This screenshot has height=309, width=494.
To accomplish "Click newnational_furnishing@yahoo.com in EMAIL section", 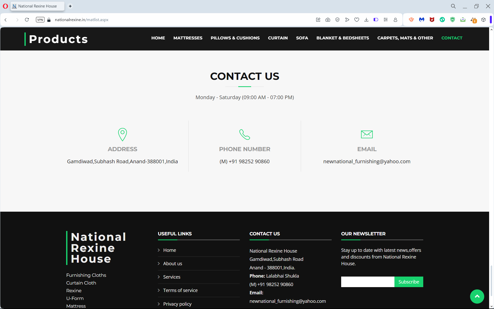I will [367, 161].
